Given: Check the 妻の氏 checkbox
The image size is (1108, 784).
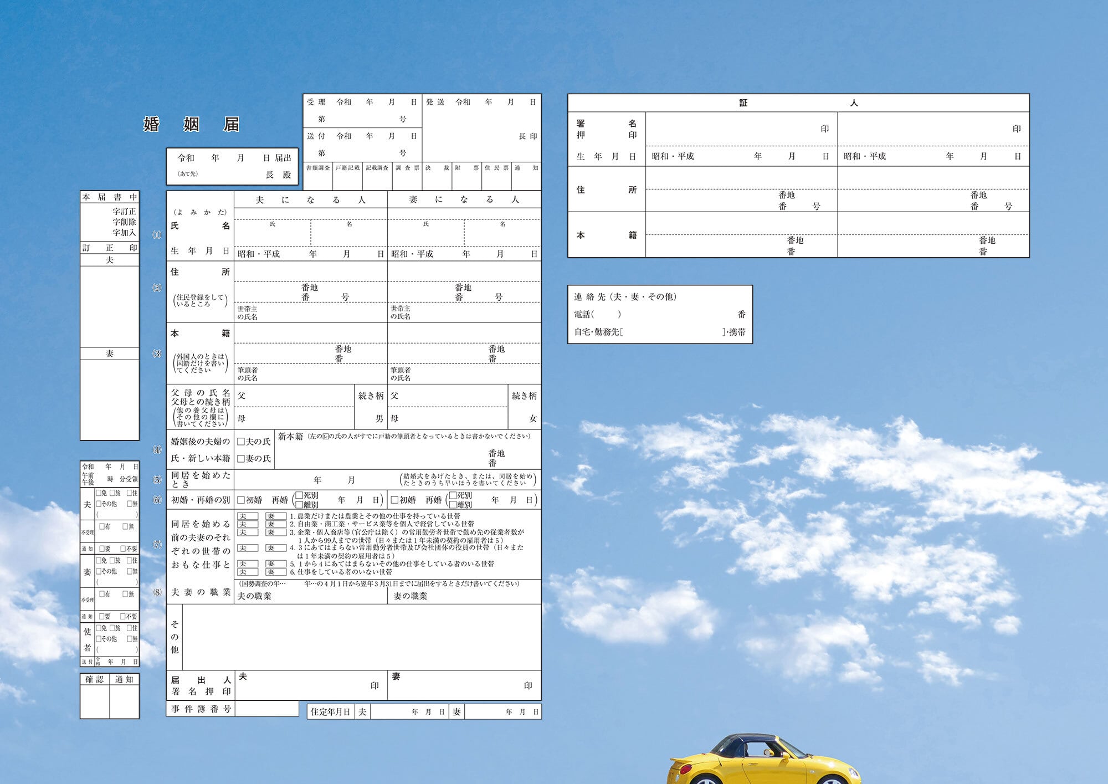Looking at the screenshot, I should coord(241,459).
